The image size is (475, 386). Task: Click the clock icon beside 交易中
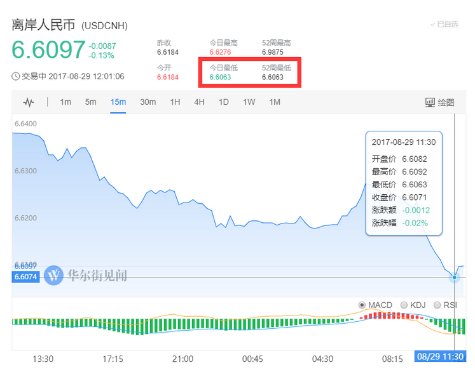16,76
